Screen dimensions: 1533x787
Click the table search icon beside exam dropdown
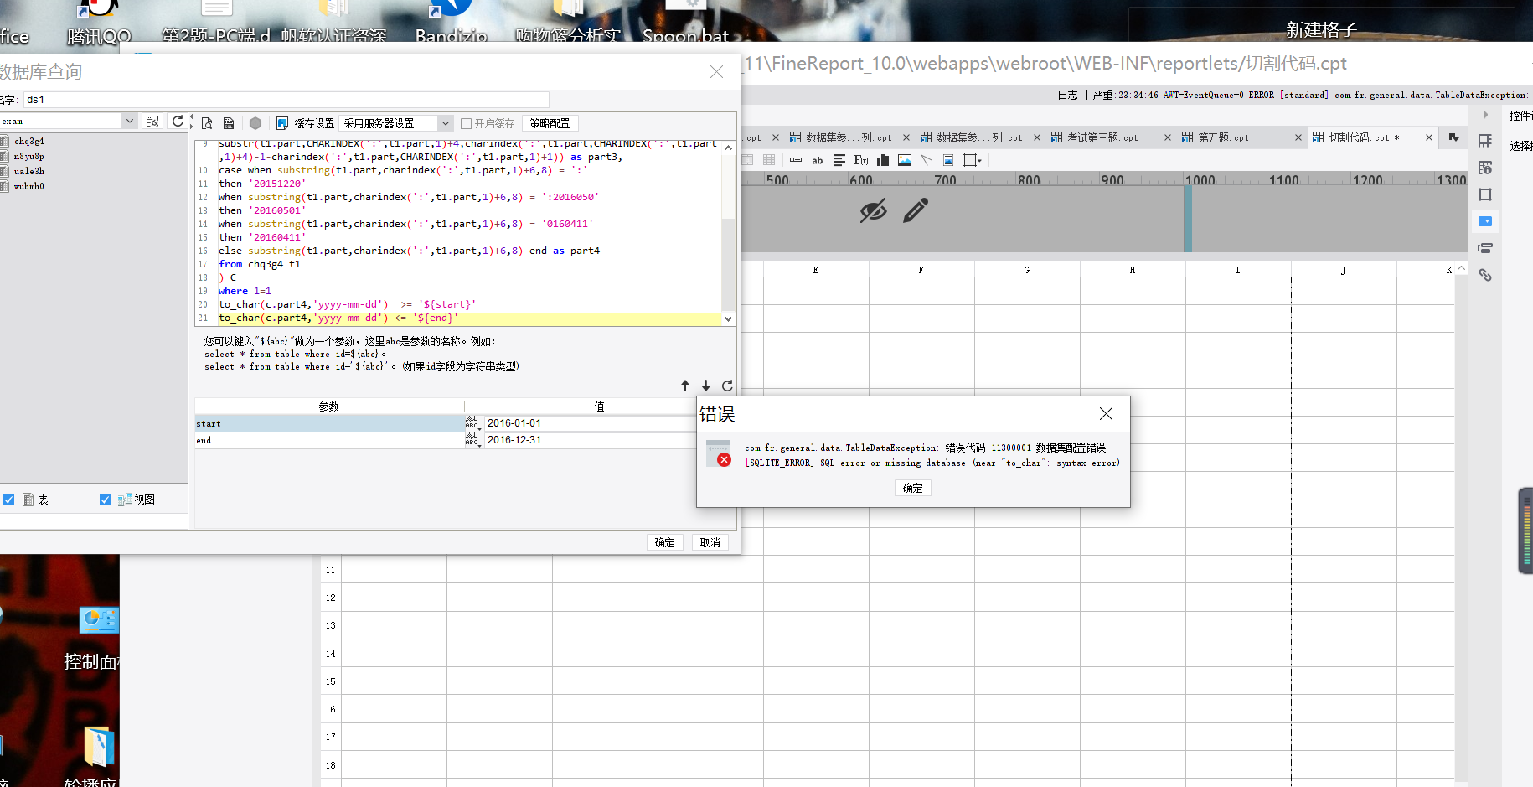152,122
